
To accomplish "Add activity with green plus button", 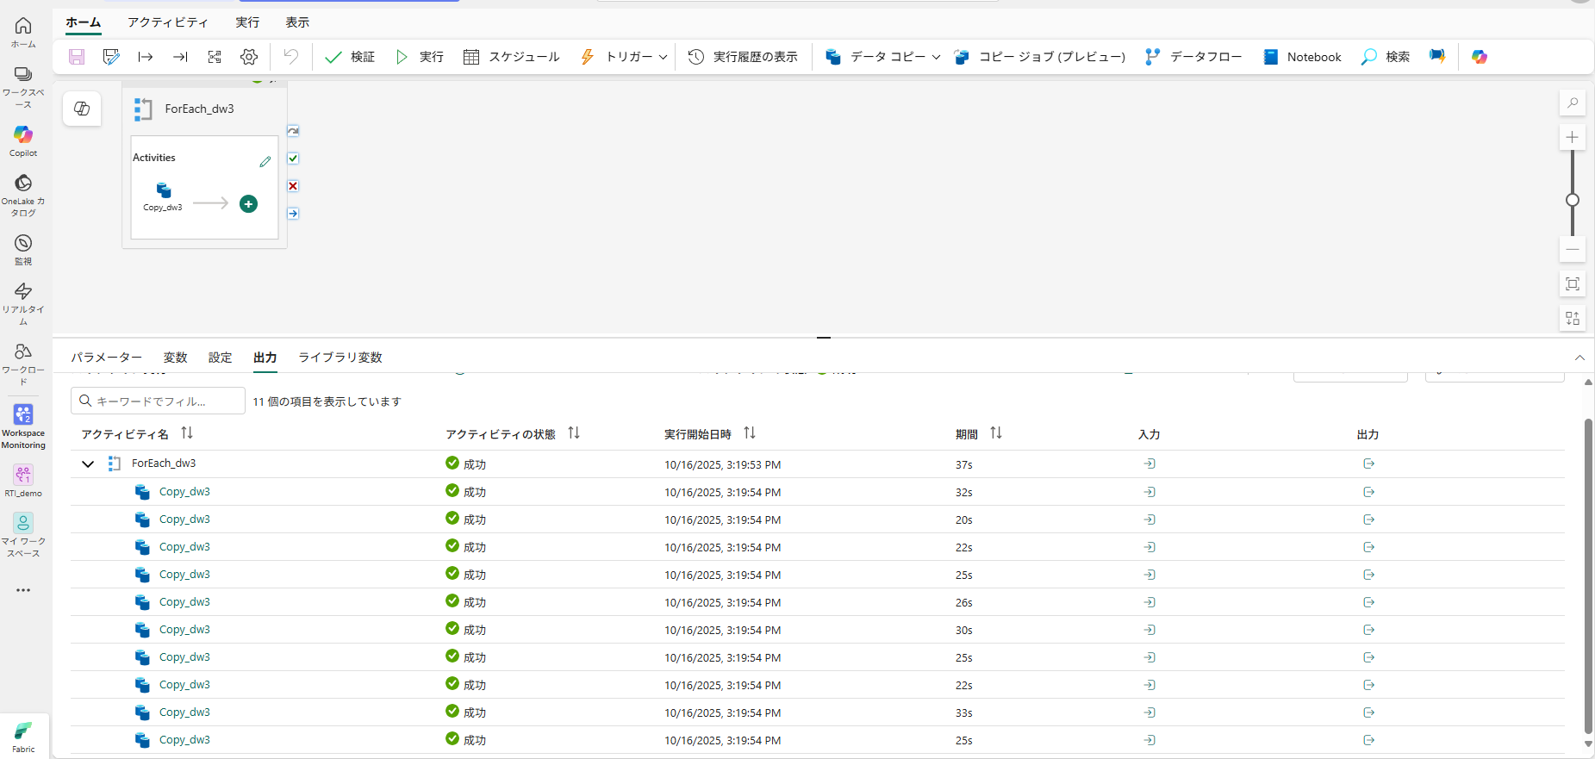I will pyautogui.click(x=248, y=204).
